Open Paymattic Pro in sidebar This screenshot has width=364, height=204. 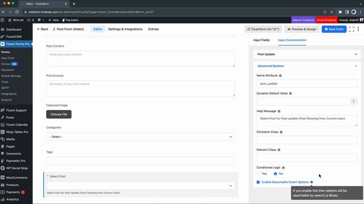16,161
